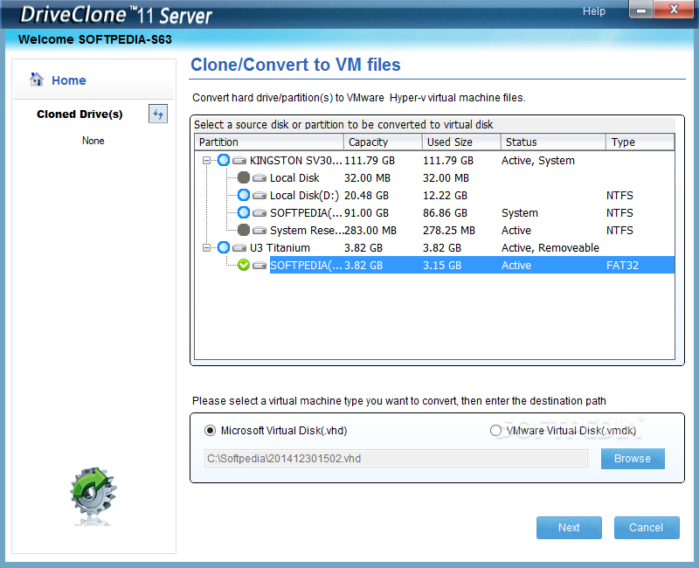
Task: Toggle the checked SOFTPEDIA FAT32 partition mark
Action: point(244,265)
